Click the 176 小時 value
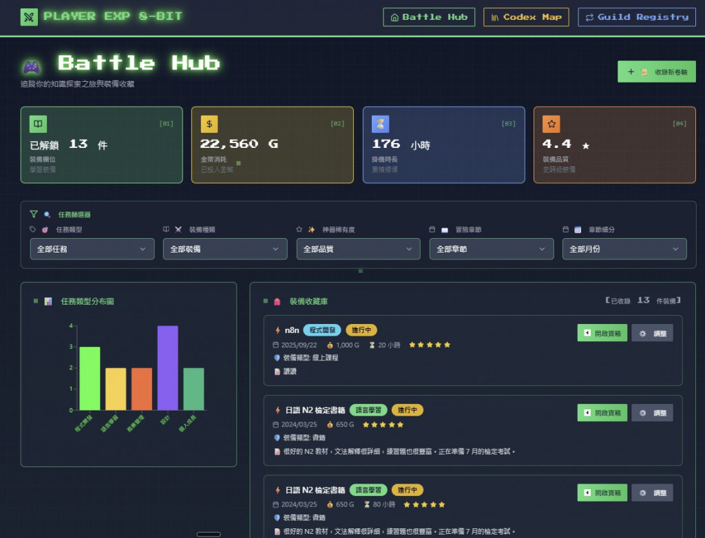705x538 pixels. [x=401, y=144]
